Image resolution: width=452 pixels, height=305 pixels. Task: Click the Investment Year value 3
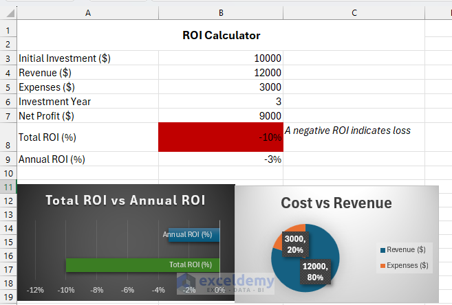tap(221, 101)
